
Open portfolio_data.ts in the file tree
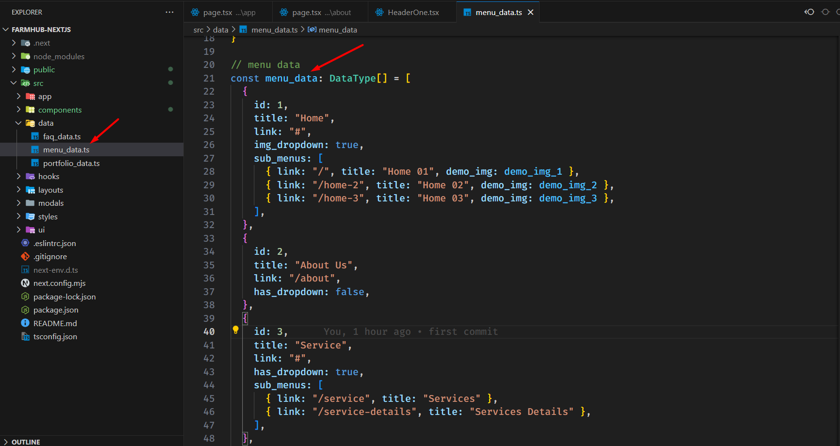(71, 164)
